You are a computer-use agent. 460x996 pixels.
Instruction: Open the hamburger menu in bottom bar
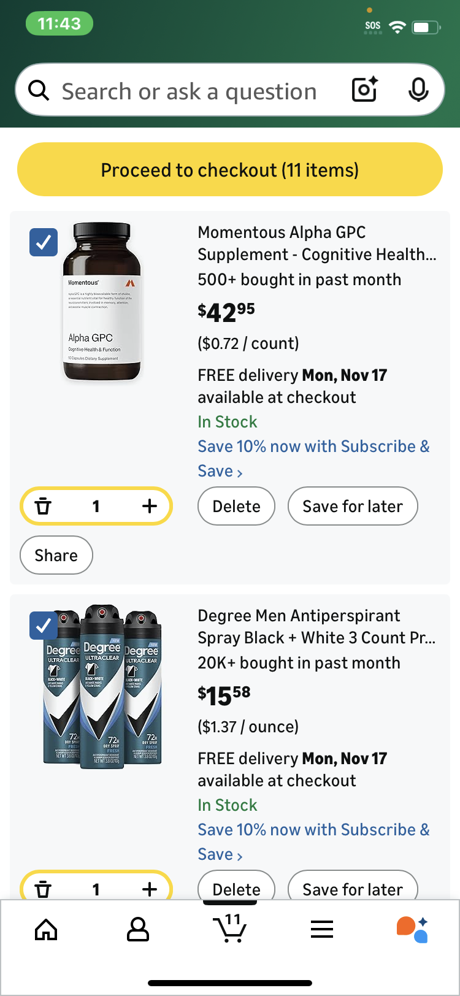coord(321,930)
